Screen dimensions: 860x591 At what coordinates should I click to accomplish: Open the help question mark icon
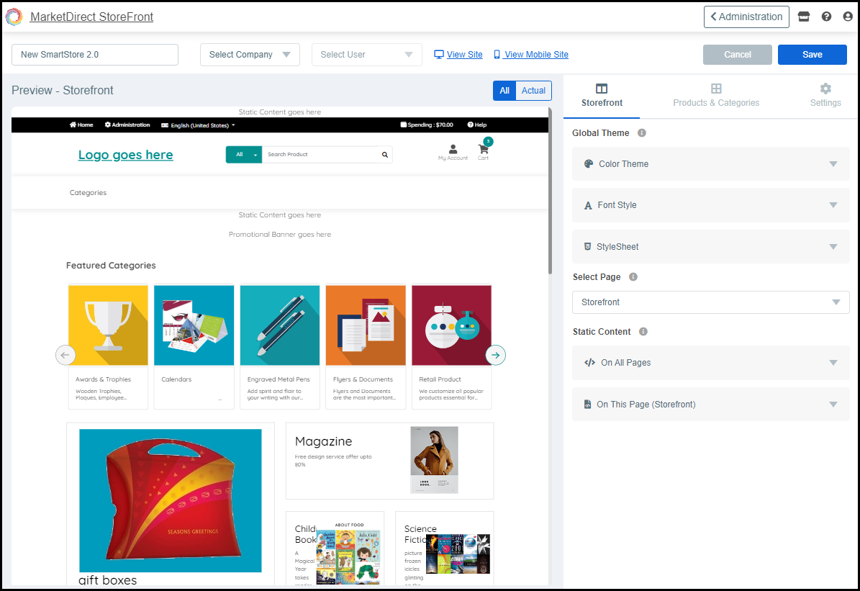point(826,17)
